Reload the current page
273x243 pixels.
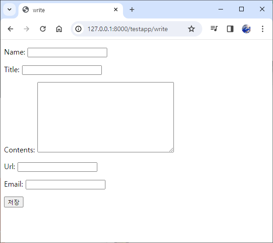pyautogui.click(x=43, y=29)
